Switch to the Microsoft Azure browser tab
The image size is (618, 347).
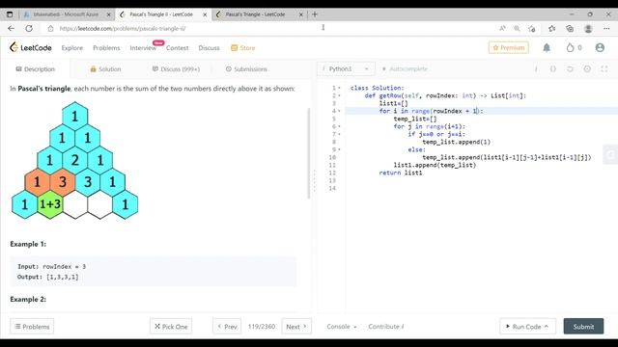[x=66, y=14]
